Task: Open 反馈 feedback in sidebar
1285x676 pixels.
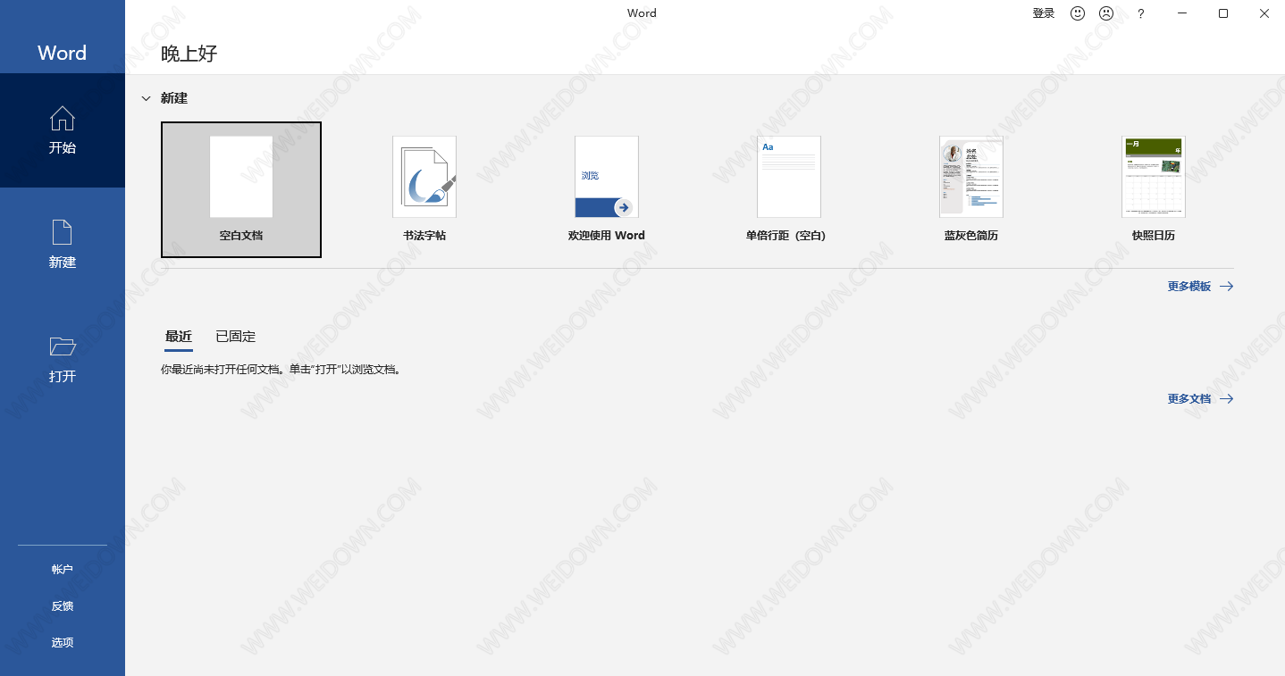Action: click(x=63, y=605)
